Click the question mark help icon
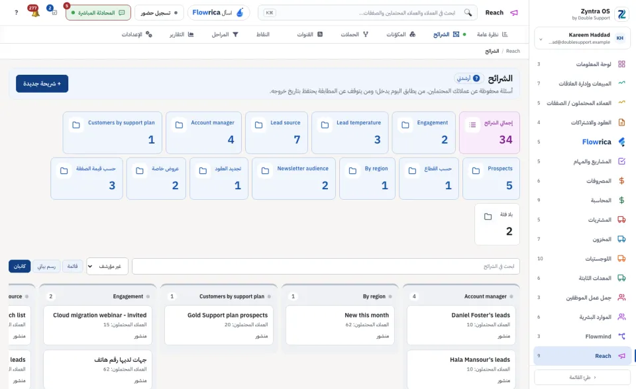 click(x=16, y=13)
